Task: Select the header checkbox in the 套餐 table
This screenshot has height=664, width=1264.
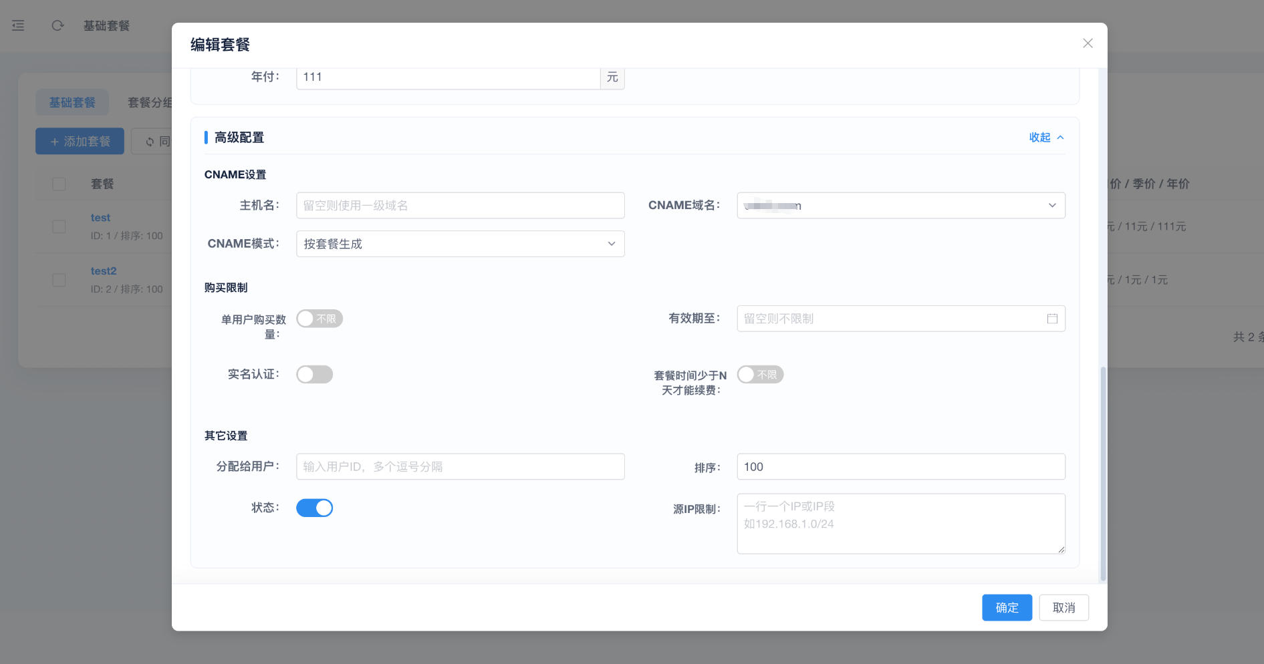Action: click(59, 184)
